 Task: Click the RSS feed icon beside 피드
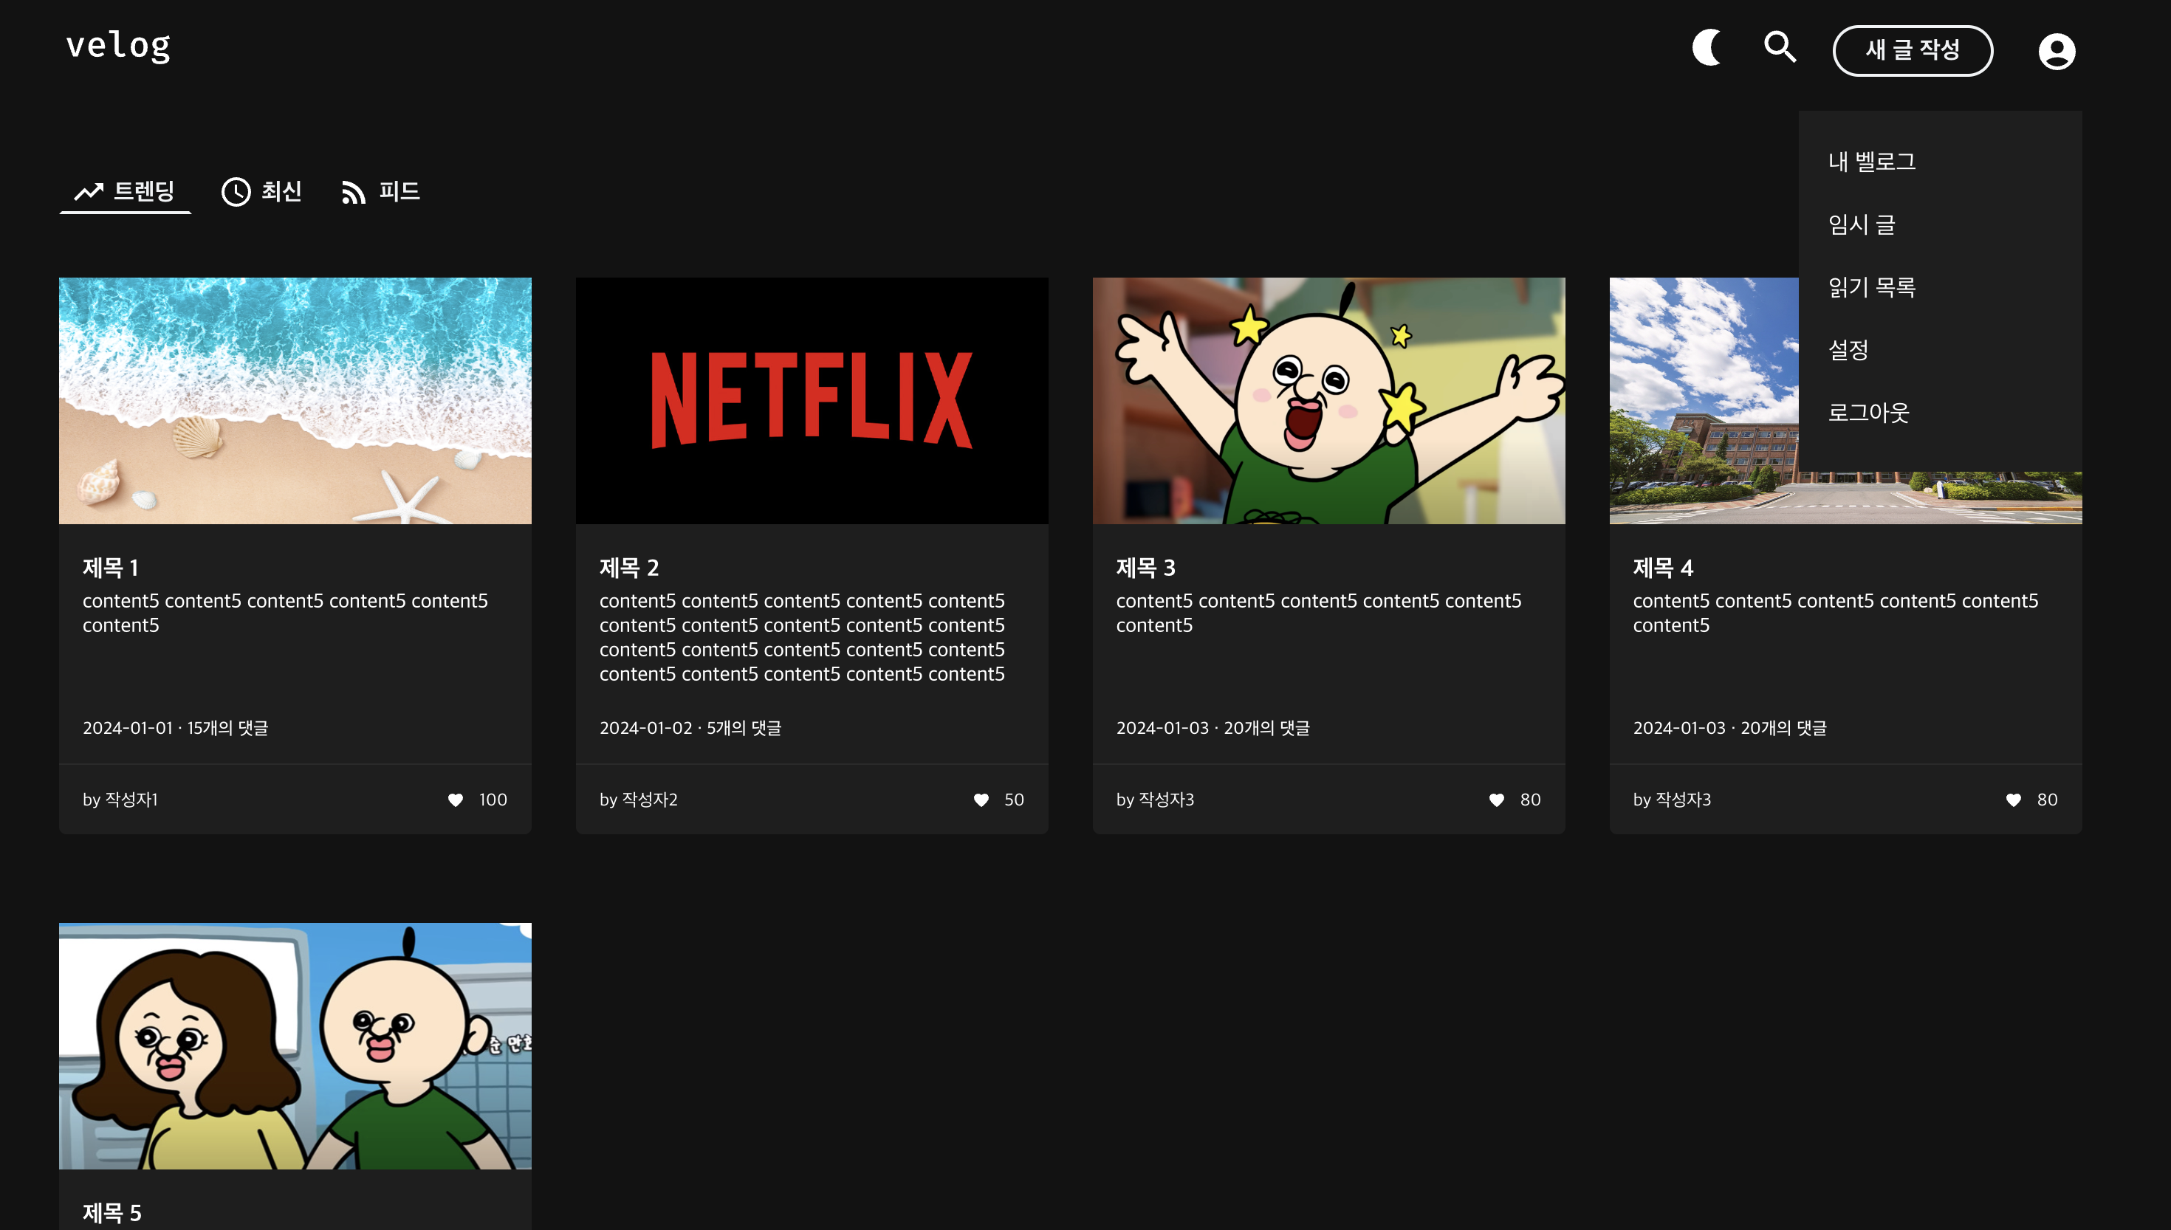[353, 193]
